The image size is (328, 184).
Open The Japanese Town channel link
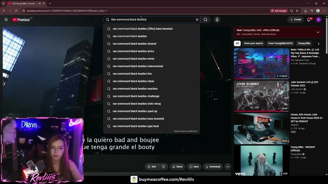pos(300,60)
